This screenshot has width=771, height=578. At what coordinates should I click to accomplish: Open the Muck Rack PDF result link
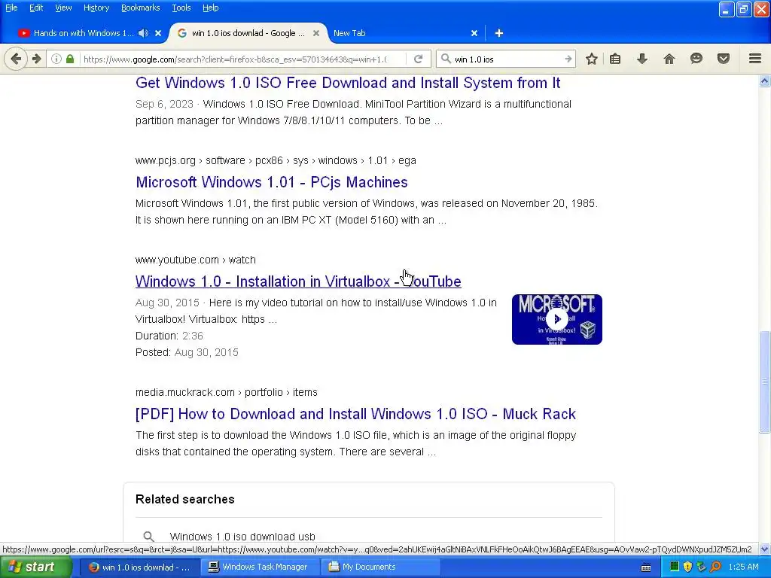coord(355,414)
